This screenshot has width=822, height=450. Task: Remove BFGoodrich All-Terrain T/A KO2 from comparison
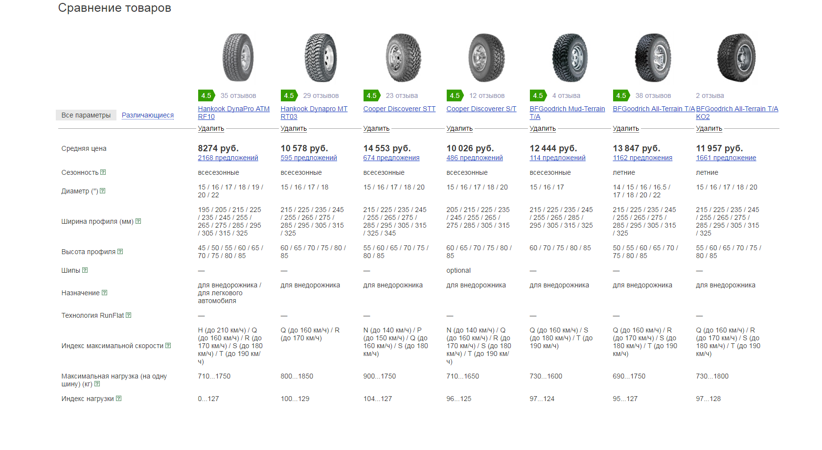709,128
